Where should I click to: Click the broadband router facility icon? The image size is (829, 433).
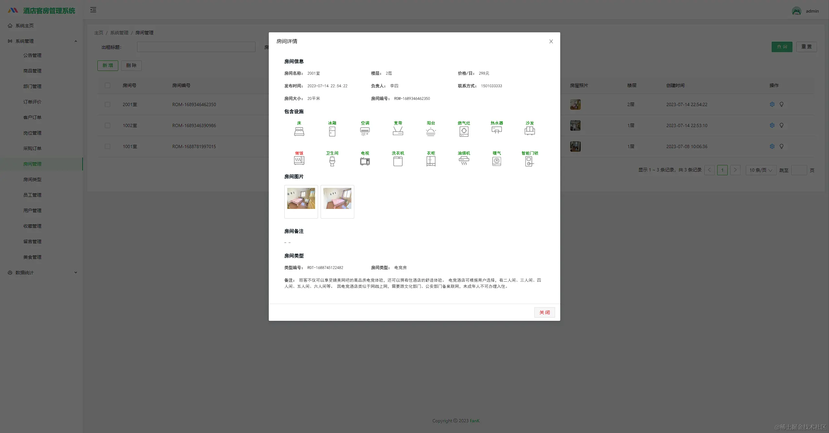coord(398,131)
